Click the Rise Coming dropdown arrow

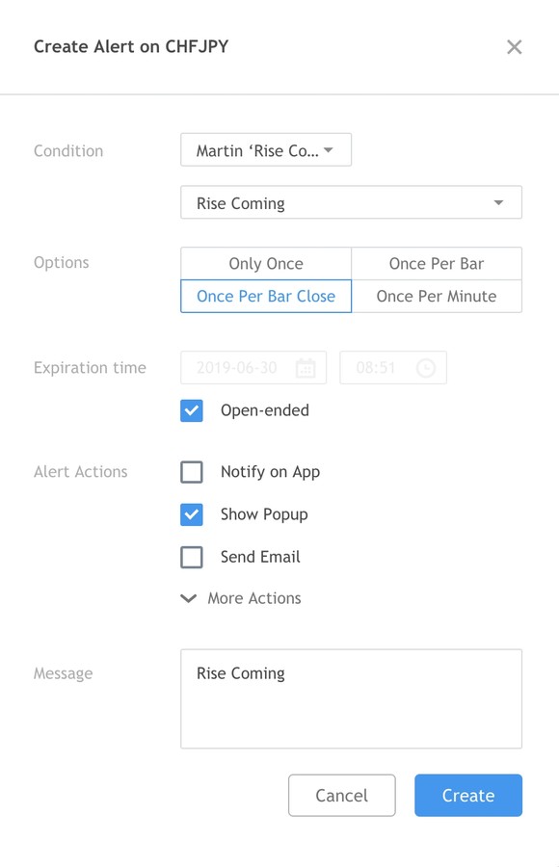pyautogui.click(x=498, y=203)
